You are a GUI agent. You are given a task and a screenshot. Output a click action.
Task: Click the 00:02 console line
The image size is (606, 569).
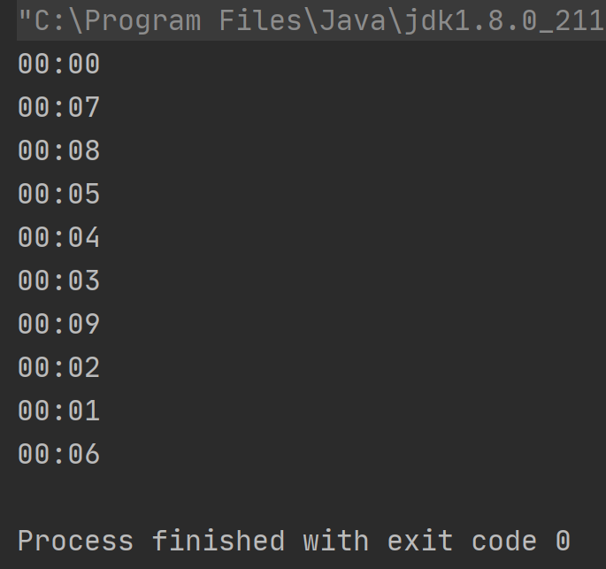58,367
